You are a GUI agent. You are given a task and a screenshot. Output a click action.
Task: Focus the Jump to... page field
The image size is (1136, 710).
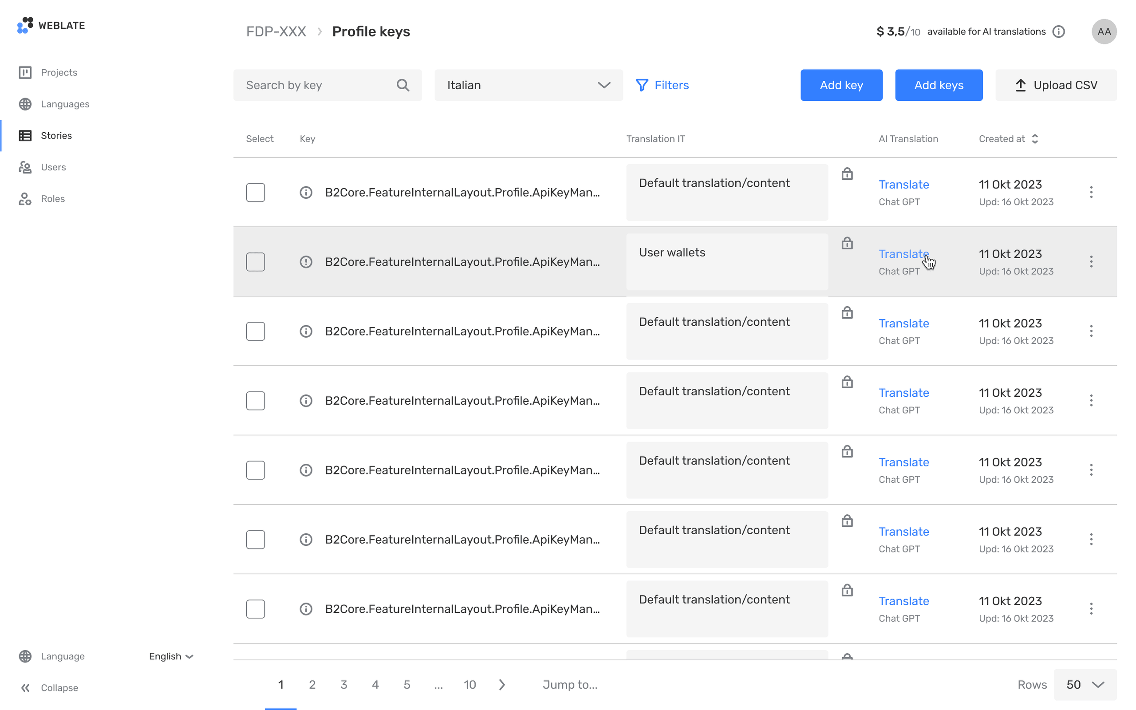coord(570,685)
